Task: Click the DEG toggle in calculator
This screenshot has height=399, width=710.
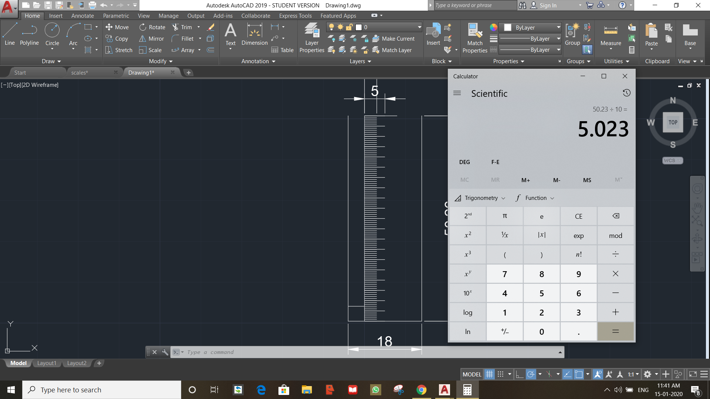Action: click(464, 162)
